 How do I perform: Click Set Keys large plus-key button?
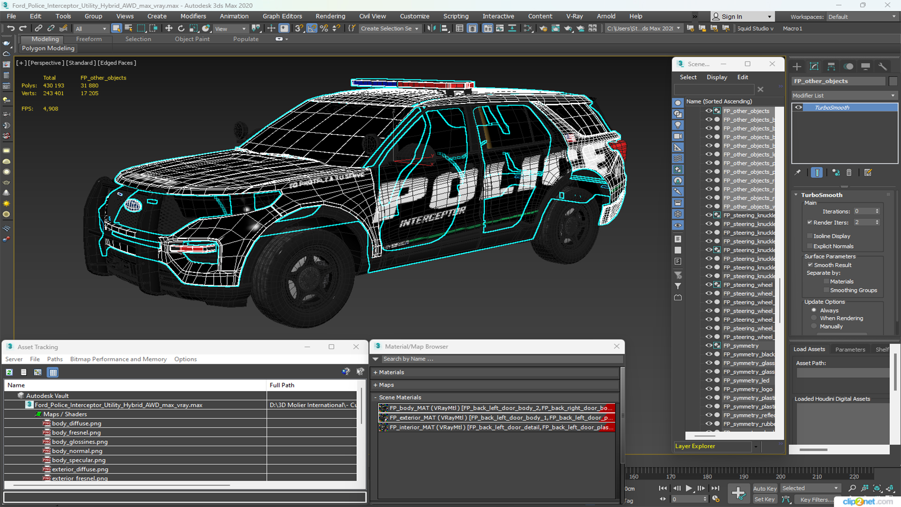pos(738,493)
